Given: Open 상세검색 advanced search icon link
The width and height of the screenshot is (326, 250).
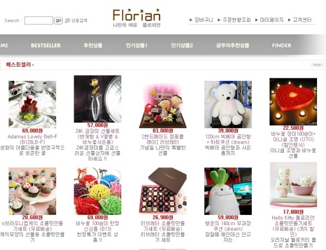Looking at the screenshot, I should click(76, 21).
